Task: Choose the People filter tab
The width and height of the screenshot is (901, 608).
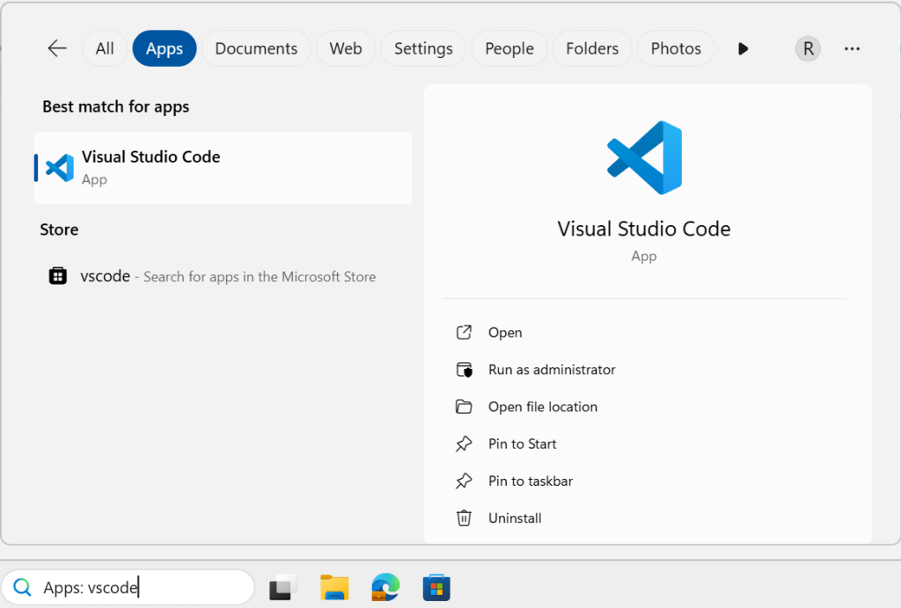Action: click(x=509, y=48)
